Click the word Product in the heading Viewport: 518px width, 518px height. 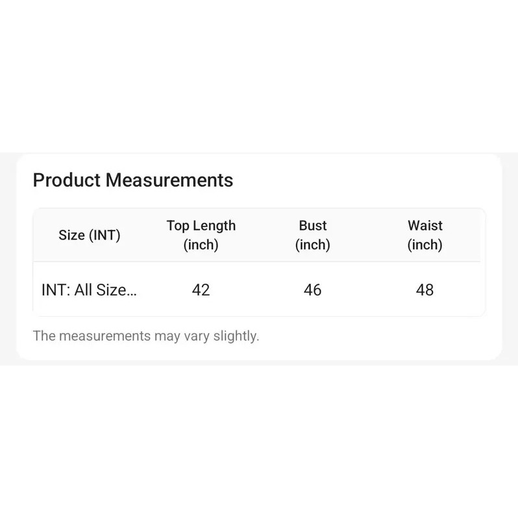67,180
